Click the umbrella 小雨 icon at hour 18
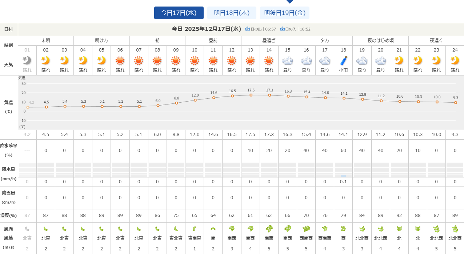 [343, 61]
